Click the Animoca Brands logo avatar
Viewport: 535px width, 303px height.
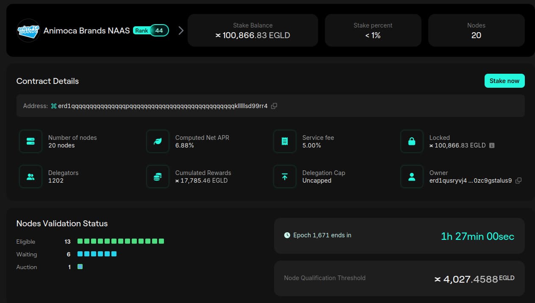28,31
